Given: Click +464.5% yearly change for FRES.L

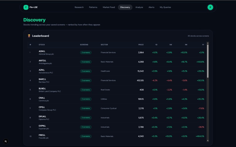Looking at the screenshot, I should point(200,136).
